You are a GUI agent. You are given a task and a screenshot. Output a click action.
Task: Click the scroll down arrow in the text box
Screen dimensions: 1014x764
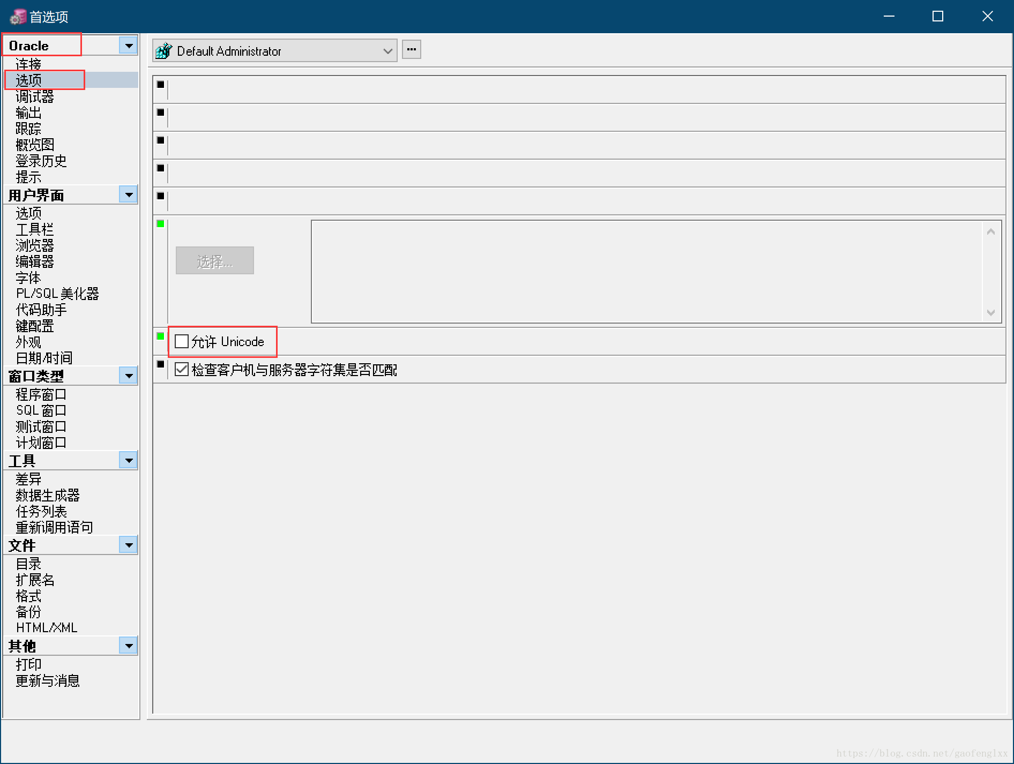click(x=991, y=312)
